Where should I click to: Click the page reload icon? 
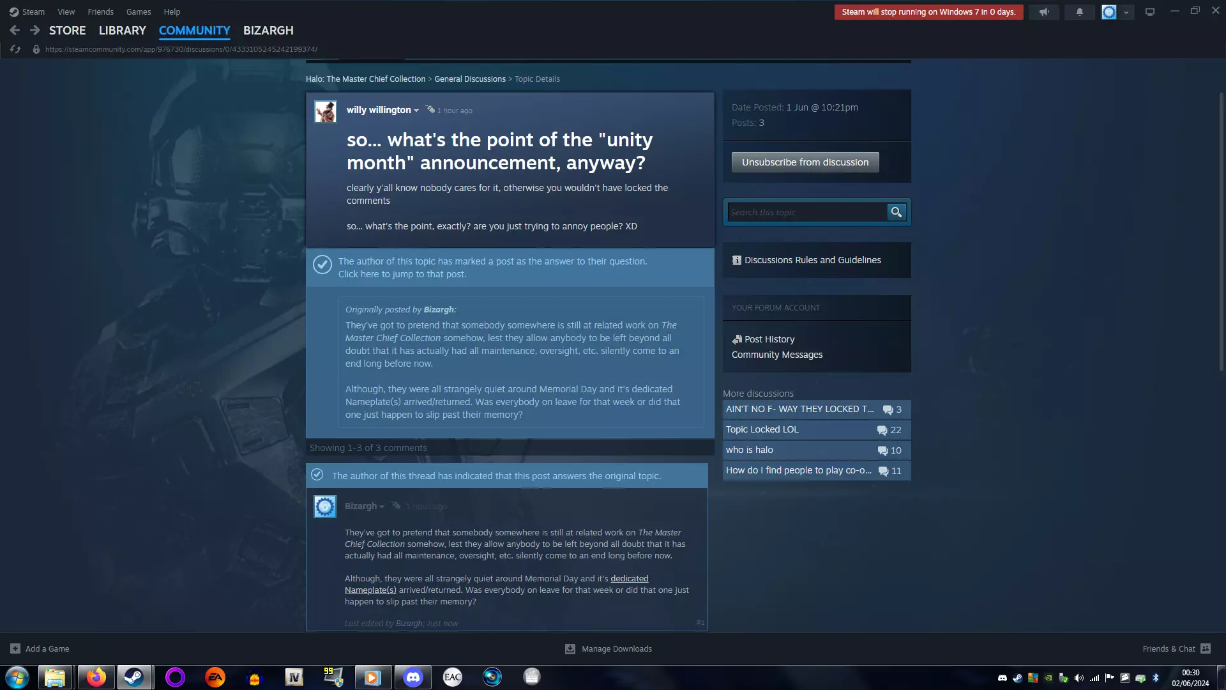pyautogui.click(x=15, y=49)
